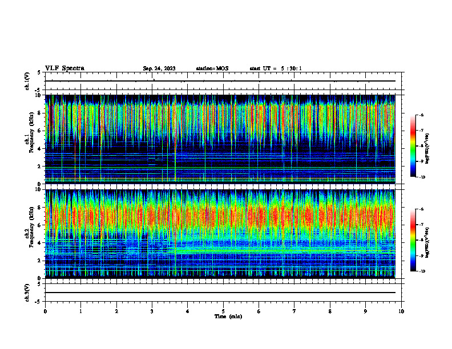The image size is (452, 349).
Task: Click time axis tick label "9"
Action: (x=365, y=311)
